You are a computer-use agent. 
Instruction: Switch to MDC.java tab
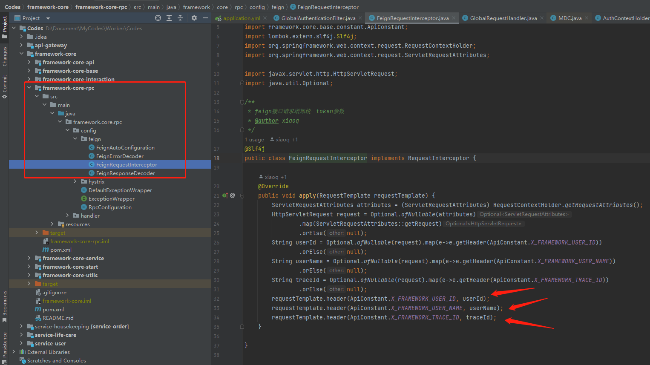point(569,18)
